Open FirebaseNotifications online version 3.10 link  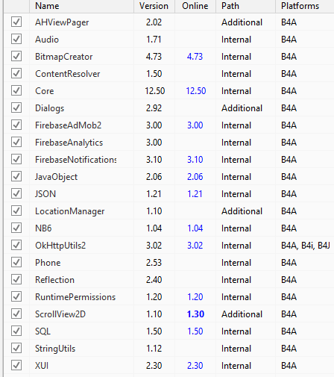coord(195,160)
